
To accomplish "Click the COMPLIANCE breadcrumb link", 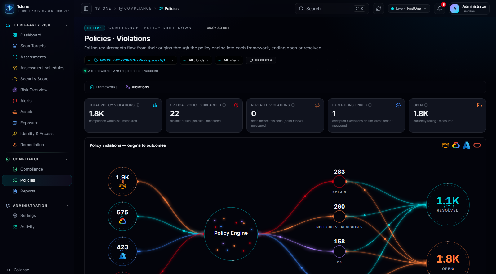I will 135,9.
